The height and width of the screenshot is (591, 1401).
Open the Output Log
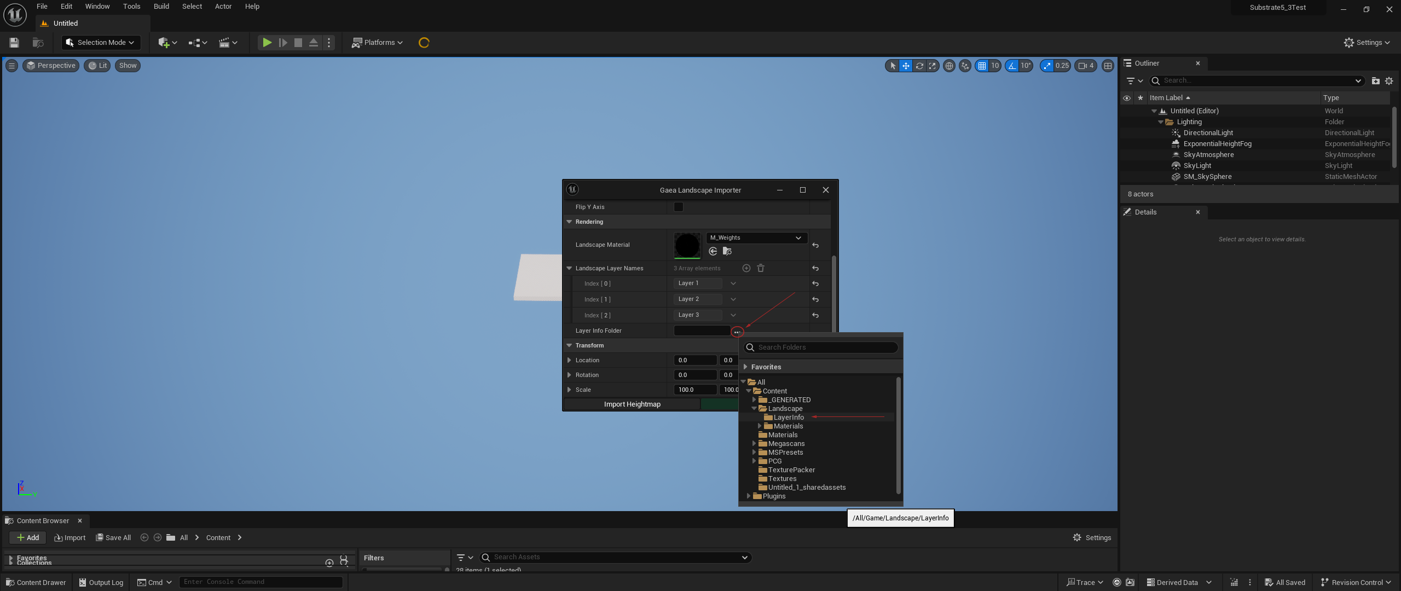point(101,583)
